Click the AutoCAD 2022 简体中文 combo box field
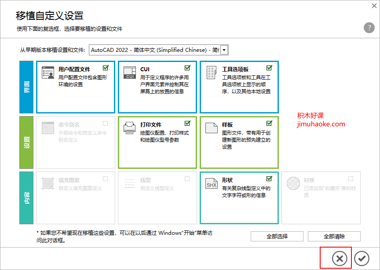 click(158, 50)
